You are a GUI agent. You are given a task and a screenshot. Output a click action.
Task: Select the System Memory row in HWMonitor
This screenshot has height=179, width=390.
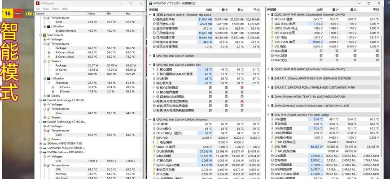pyautogui.click(x=89, y=31)
